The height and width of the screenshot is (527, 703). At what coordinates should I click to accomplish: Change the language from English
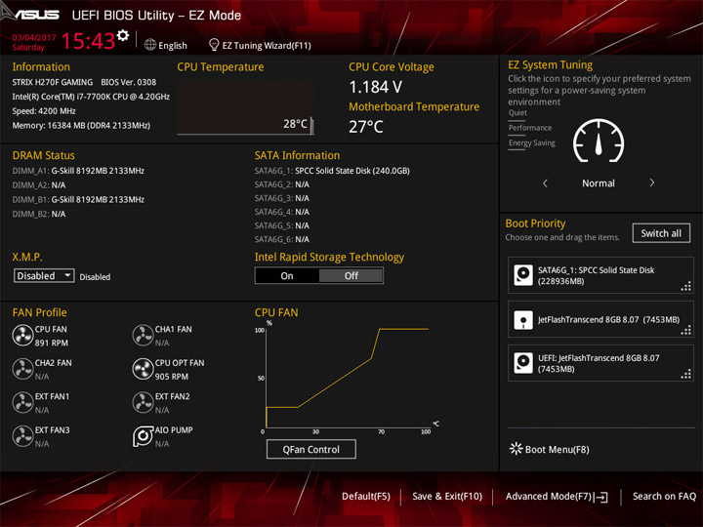point(173,45)
